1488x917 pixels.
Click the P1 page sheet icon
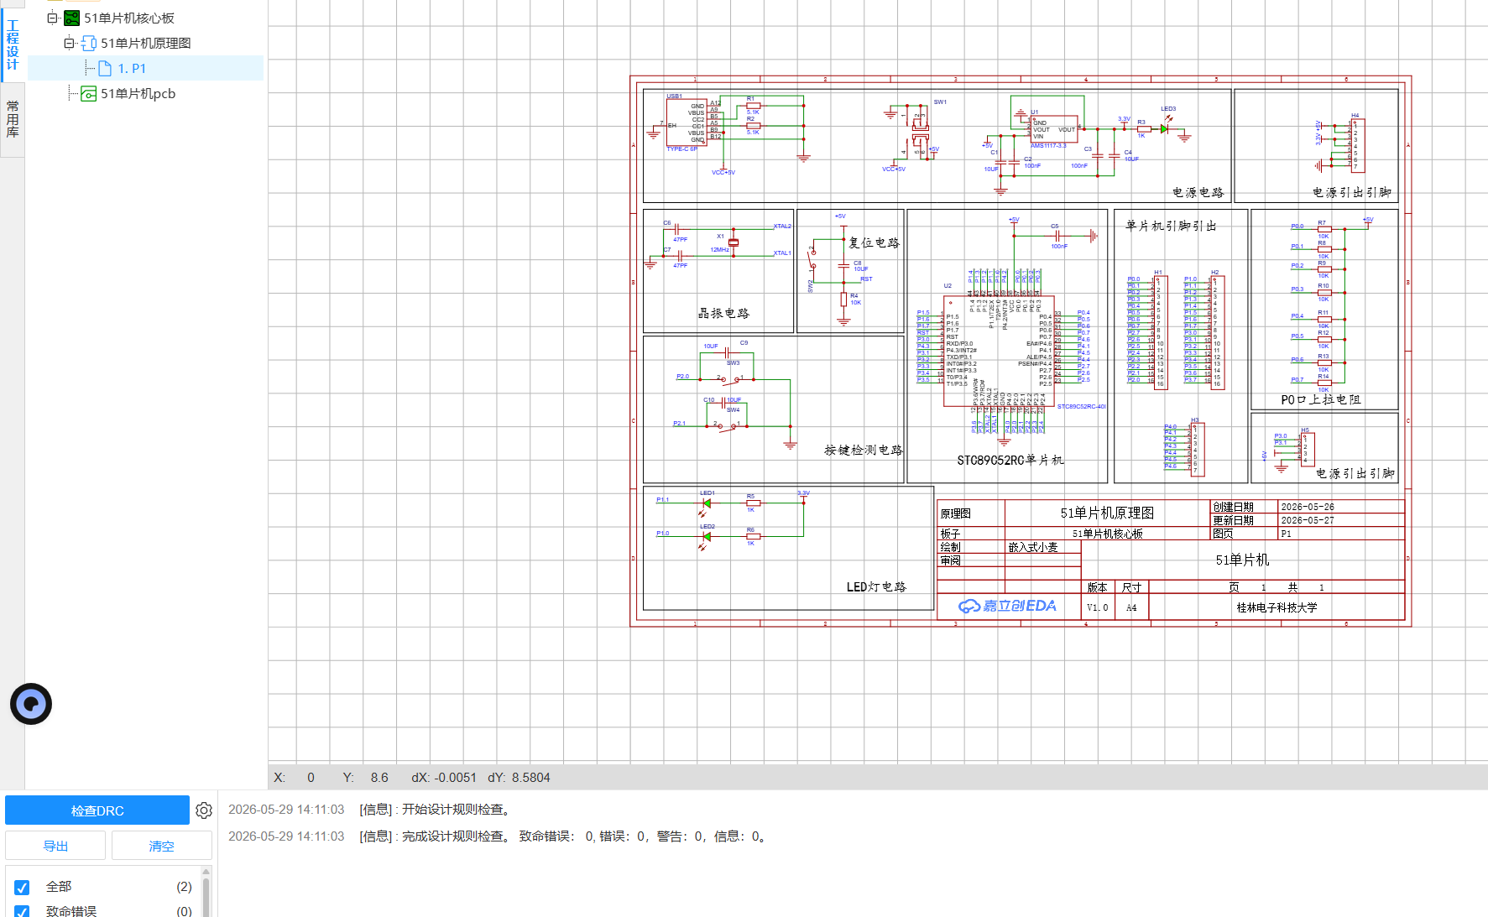point(105,68)
